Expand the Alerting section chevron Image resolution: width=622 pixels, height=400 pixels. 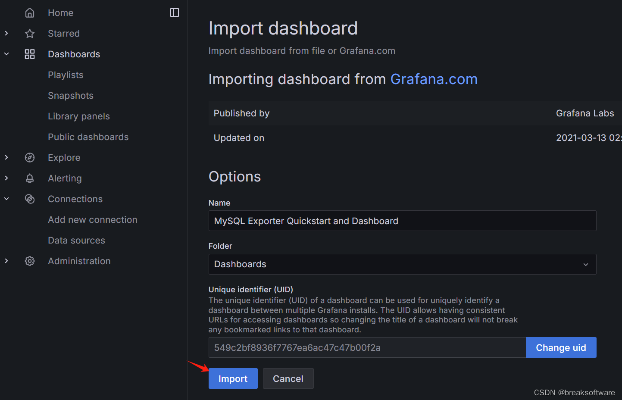6,178
